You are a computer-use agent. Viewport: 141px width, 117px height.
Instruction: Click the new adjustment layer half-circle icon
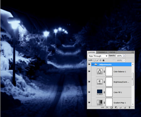(116, 107)
